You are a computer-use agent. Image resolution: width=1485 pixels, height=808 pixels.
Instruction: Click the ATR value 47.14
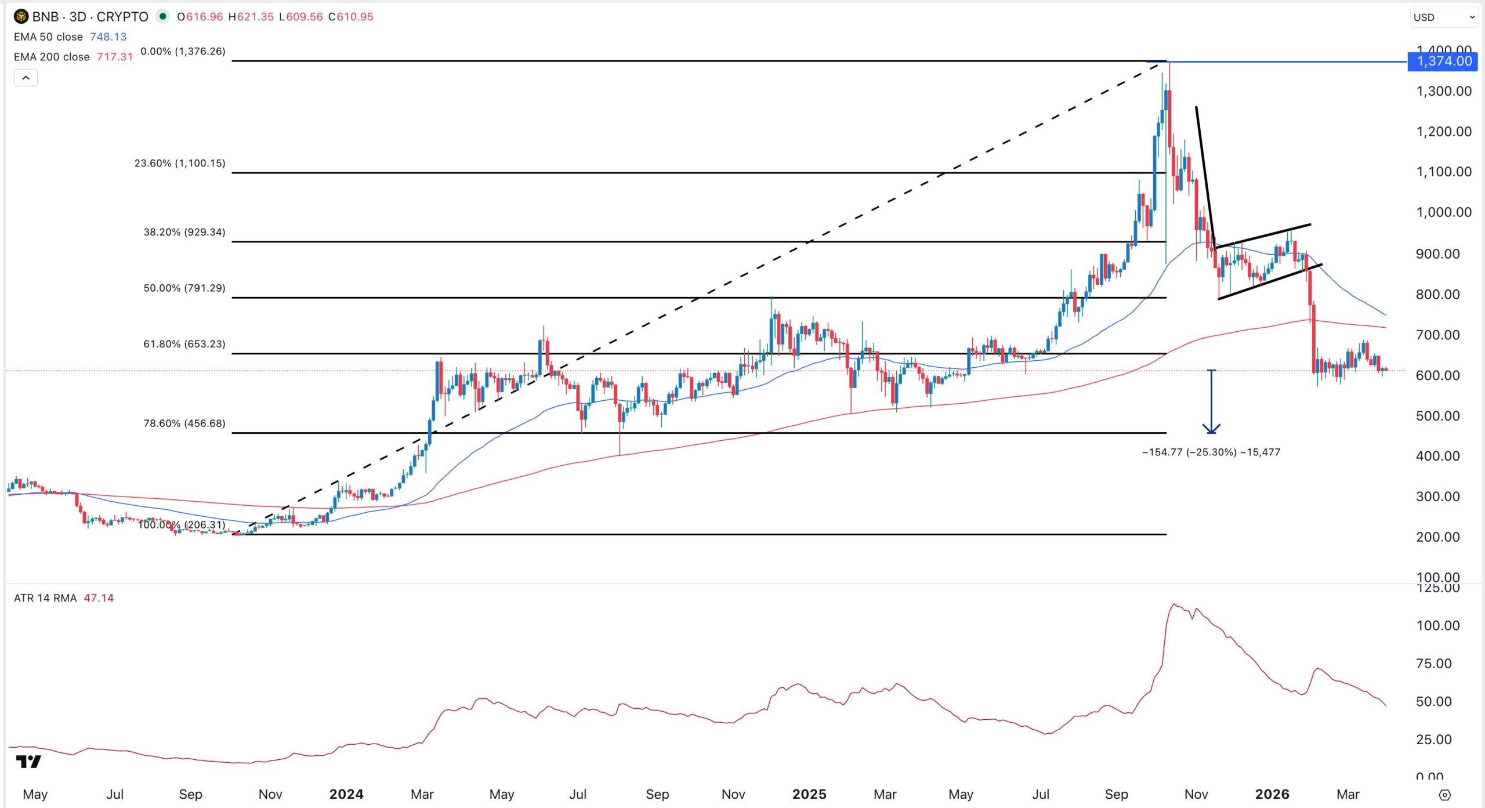coord(99,598)
